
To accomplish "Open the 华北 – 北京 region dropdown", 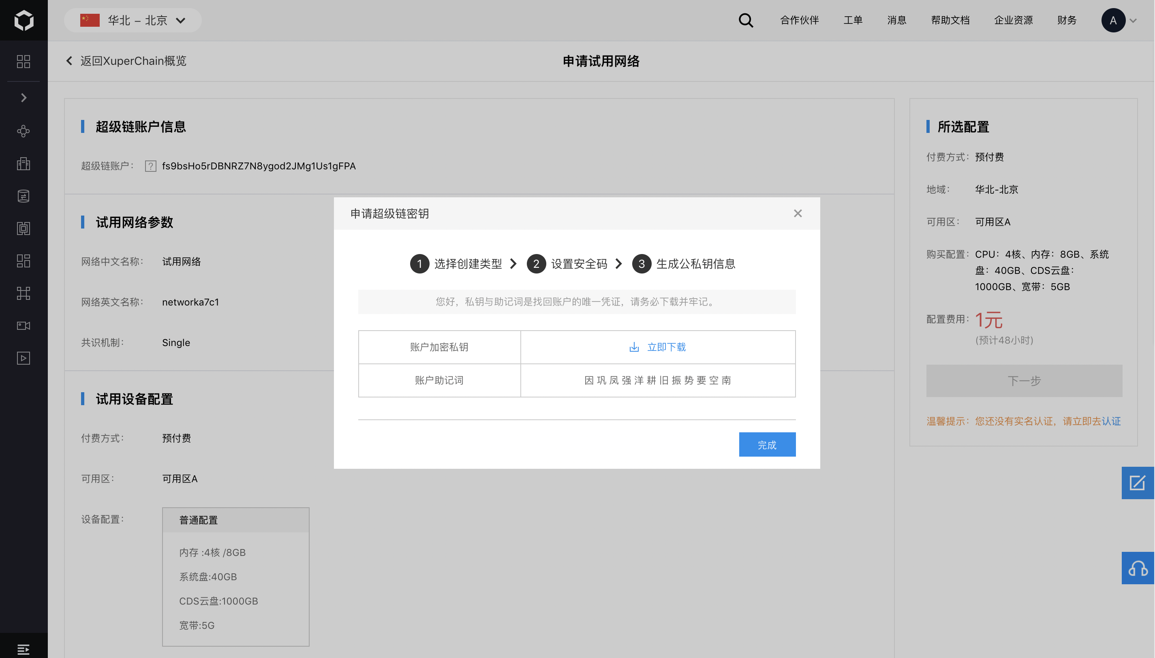I will click(133, 20).
